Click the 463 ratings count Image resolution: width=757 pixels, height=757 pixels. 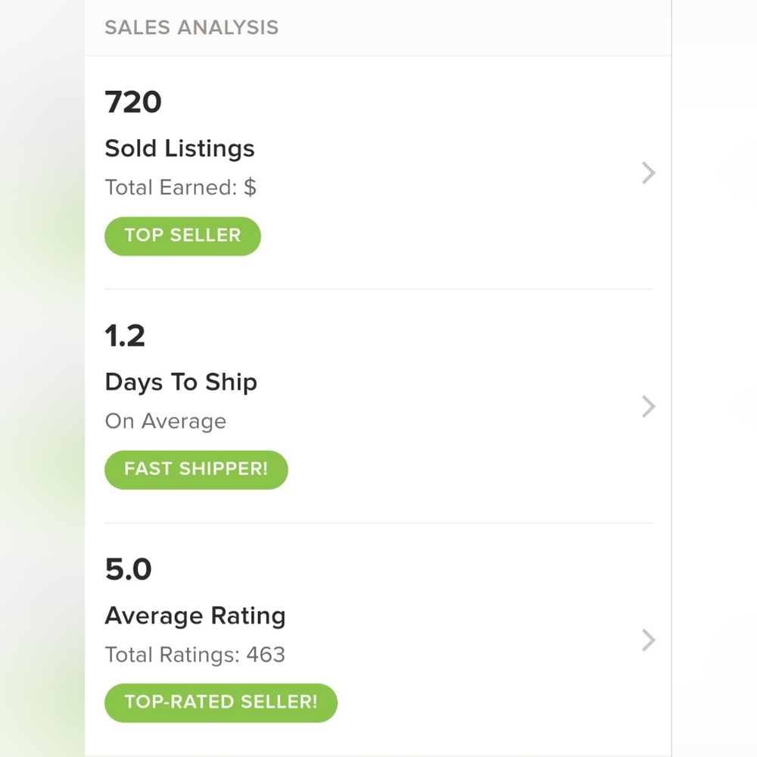coord(266,655)
